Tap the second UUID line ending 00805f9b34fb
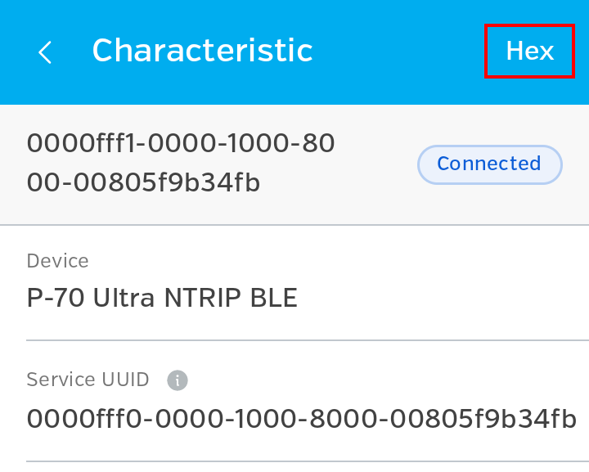Viewport: 589px width, 472px height. tap(143, 183)
